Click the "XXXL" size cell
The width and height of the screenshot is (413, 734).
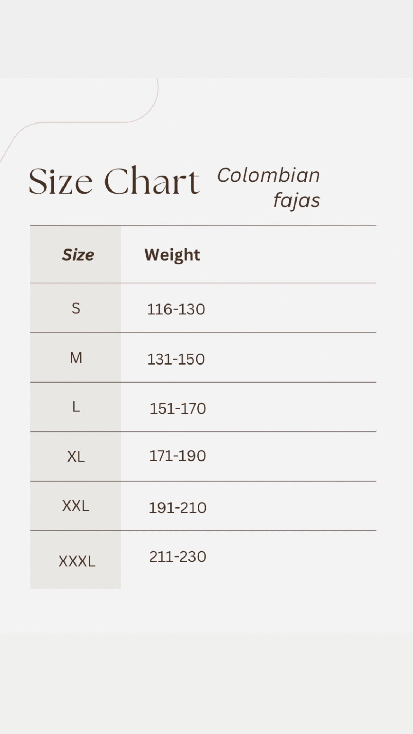tap(77, 561)
